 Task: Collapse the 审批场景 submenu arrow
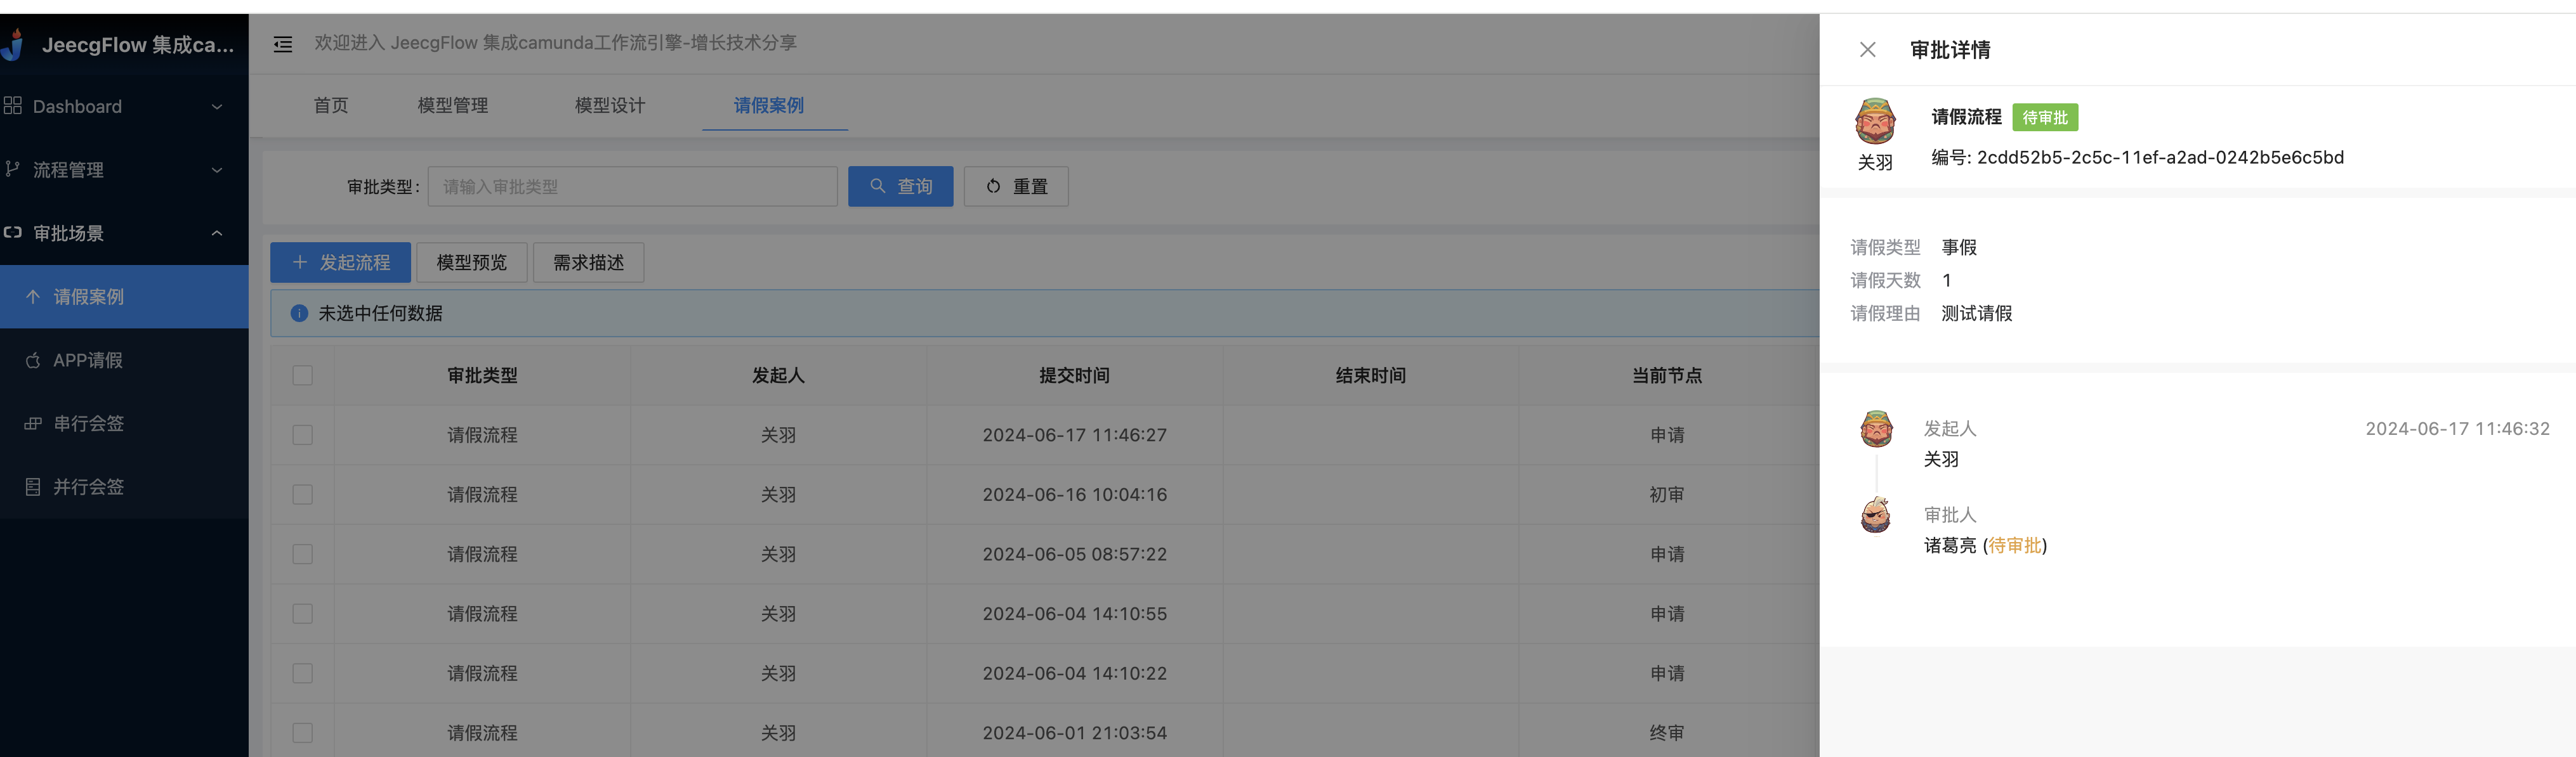coord(217,234)
